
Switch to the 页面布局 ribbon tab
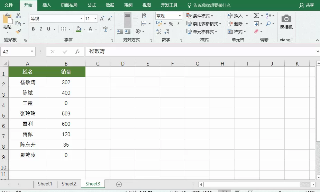[x=69, y=5]
